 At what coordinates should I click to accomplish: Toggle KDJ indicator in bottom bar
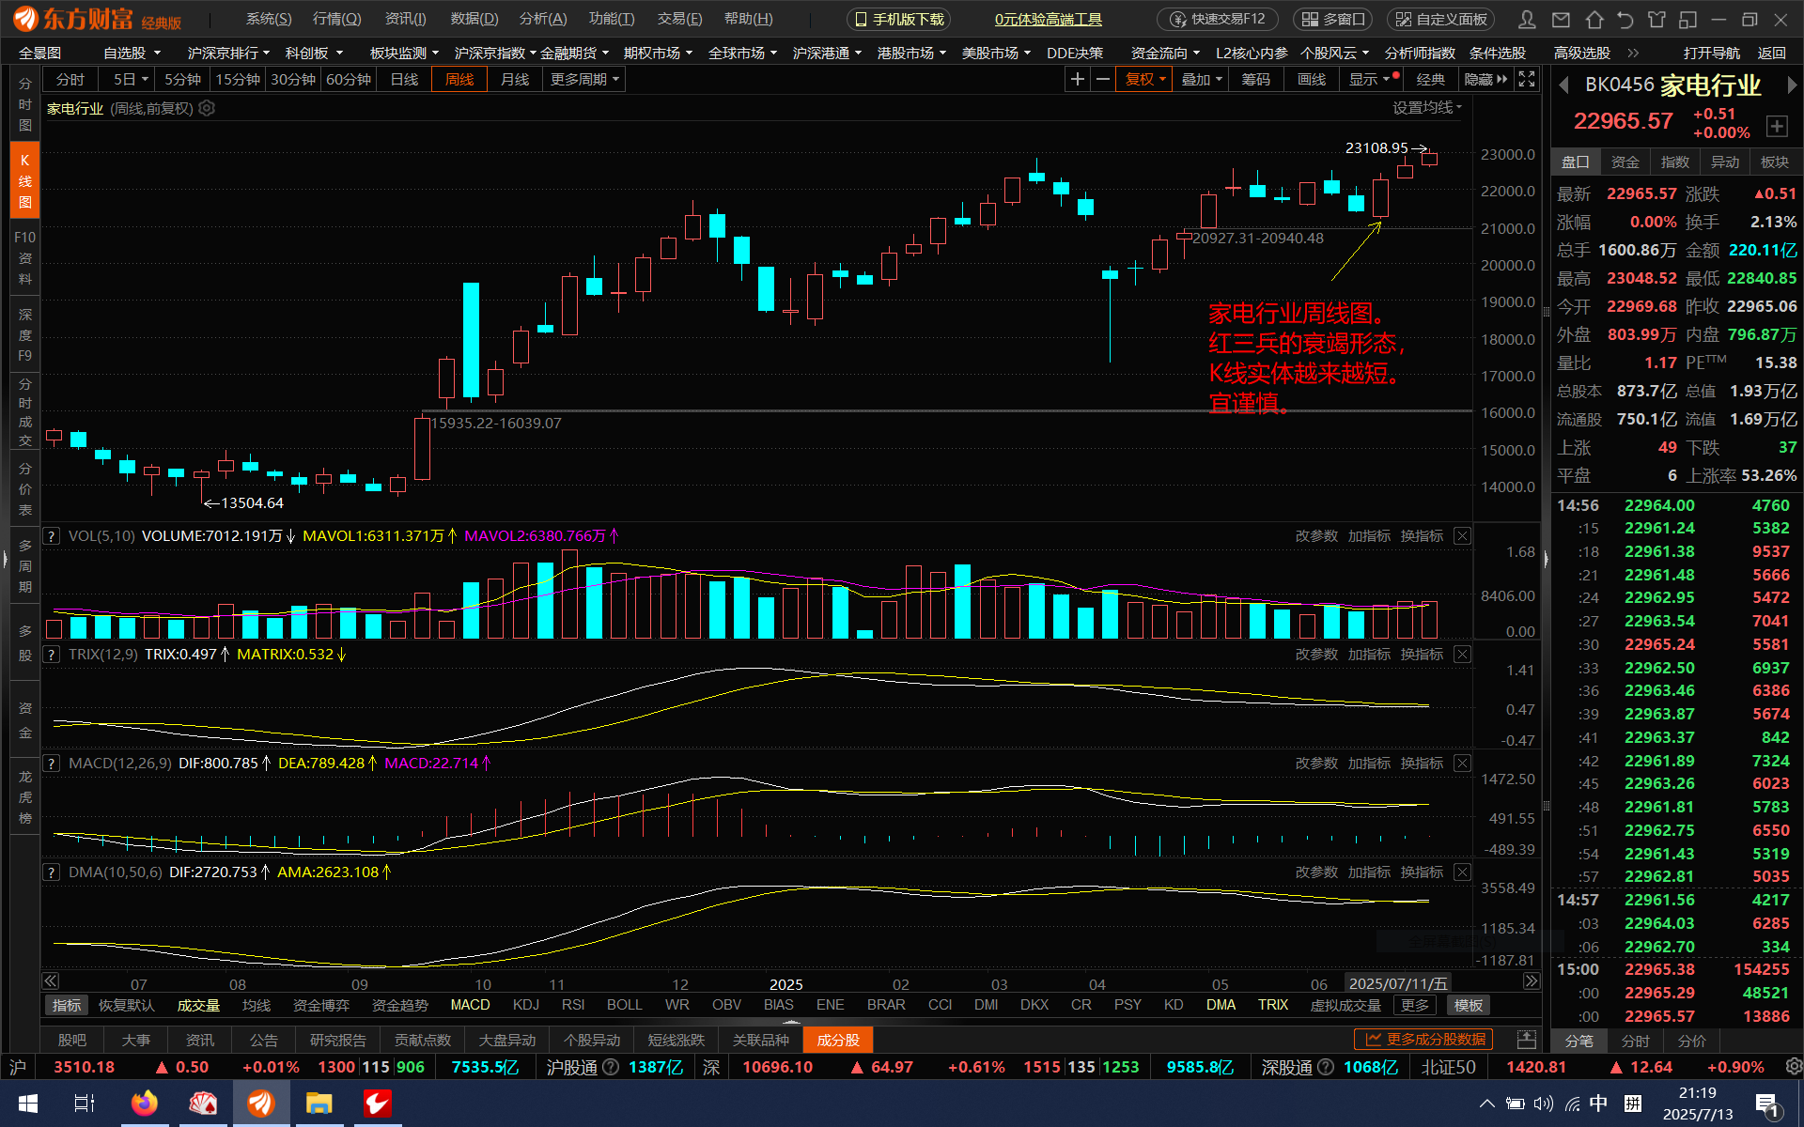[526, 1005]
